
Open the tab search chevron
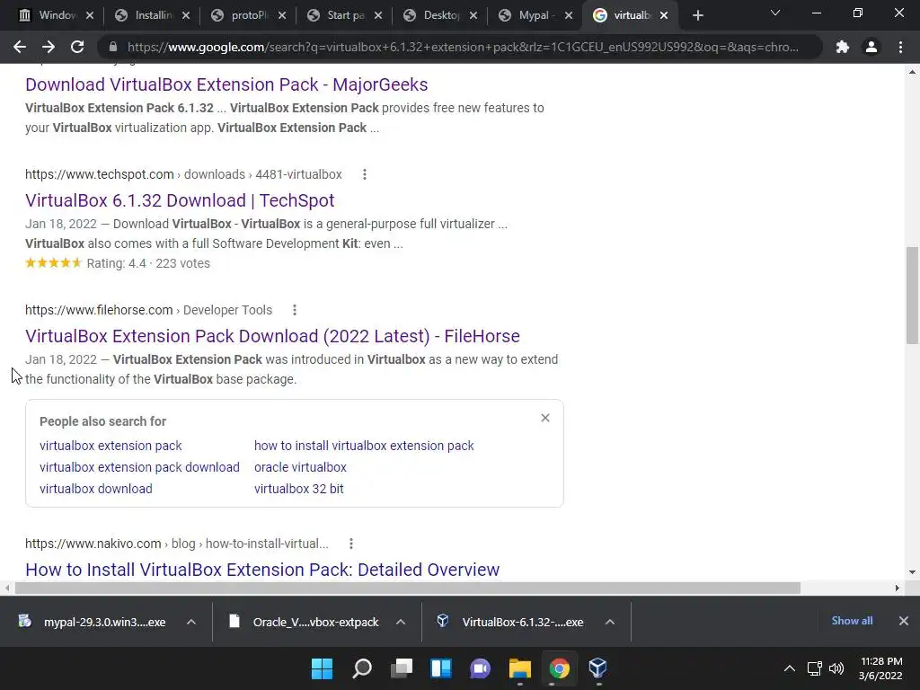coord(775,13)
